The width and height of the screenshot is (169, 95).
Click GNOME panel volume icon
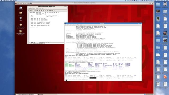152,4
